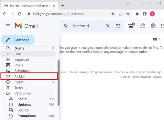This screenshot has height=120, width=164.
Task: Open the Chrome three-dot menu
Action: point(160,14)
